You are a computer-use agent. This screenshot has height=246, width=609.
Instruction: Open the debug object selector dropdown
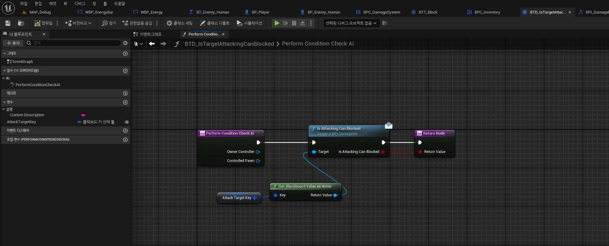click(x=351, y=23)
